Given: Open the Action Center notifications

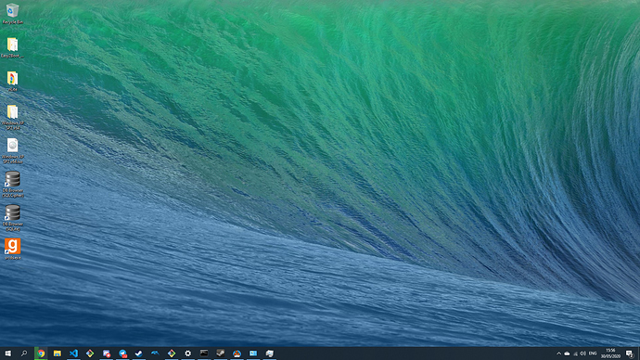Looking at the screenshot, I should (x=630, y=354).
